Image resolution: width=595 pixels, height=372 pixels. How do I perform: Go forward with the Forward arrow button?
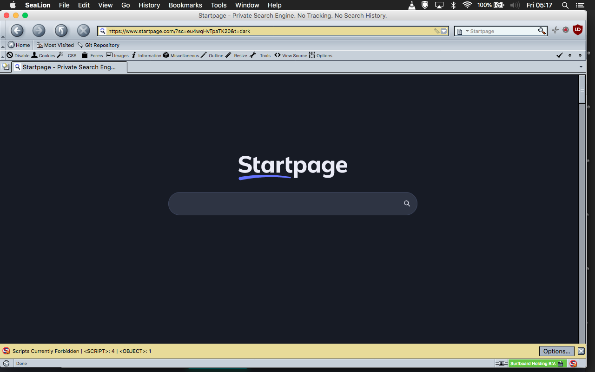click(x=39, y=31)
